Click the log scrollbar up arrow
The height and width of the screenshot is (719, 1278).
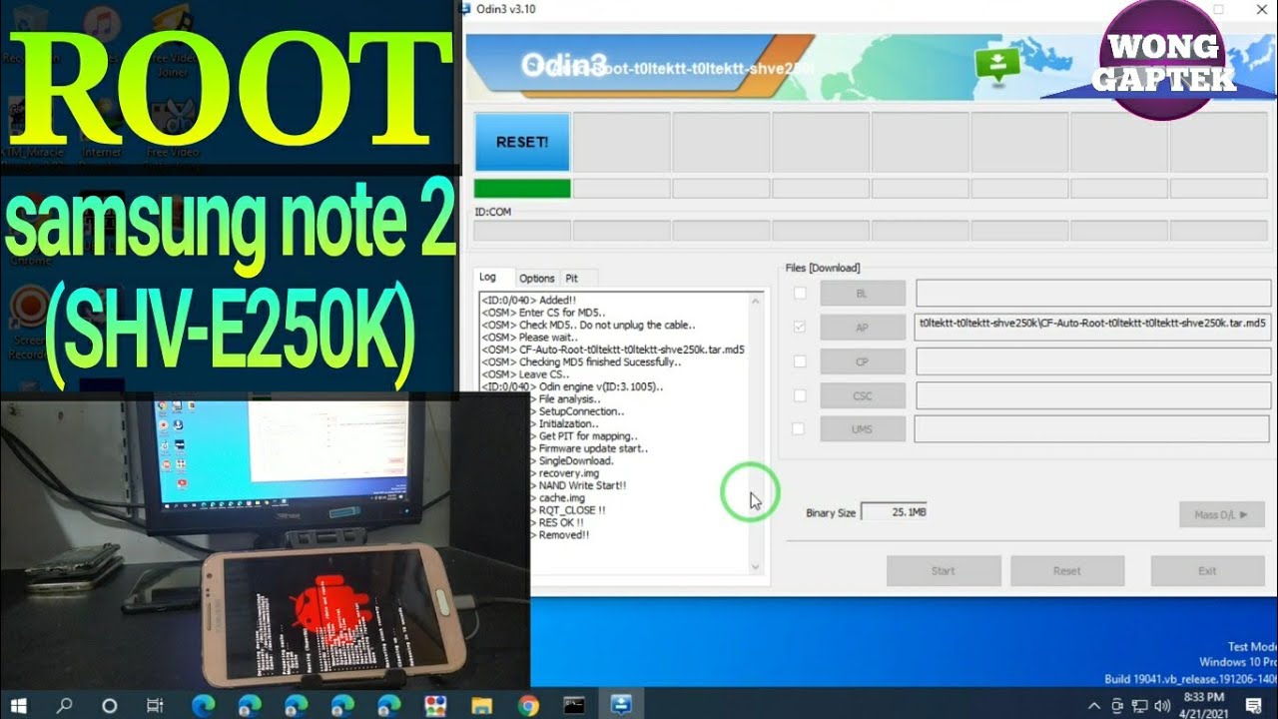coord(756,300)
